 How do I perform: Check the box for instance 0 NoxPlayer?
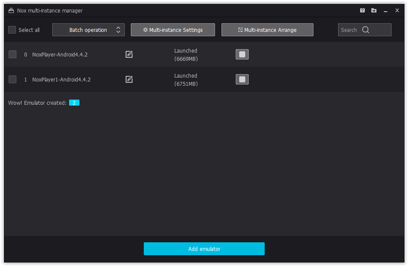(x=13, y=54)
